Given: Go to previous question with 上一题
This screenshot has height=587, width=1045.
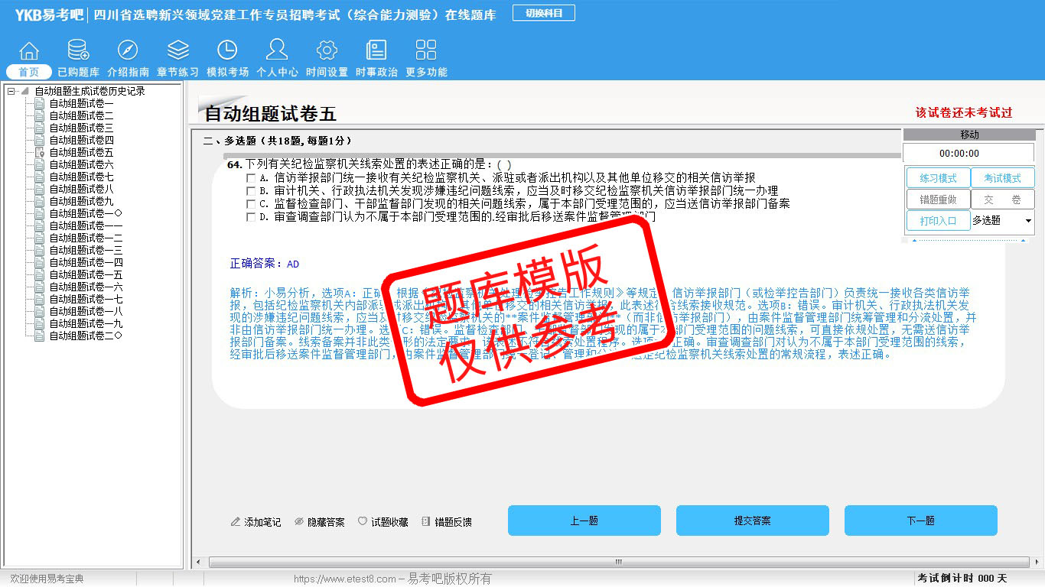Looking at the screenshot, I should coord(584,521).
